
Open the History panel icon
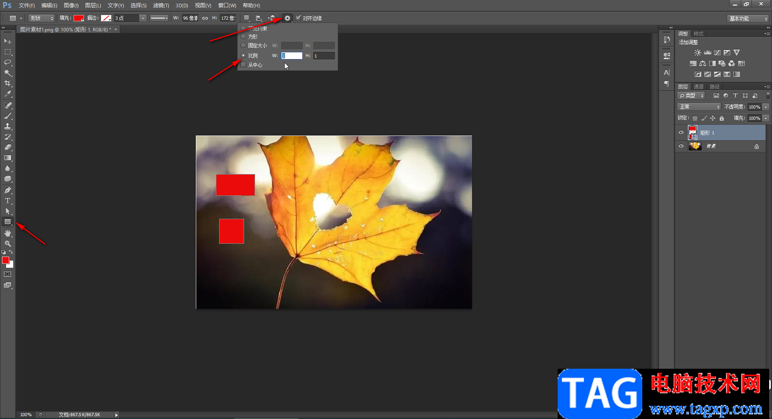tap(667, 39)
